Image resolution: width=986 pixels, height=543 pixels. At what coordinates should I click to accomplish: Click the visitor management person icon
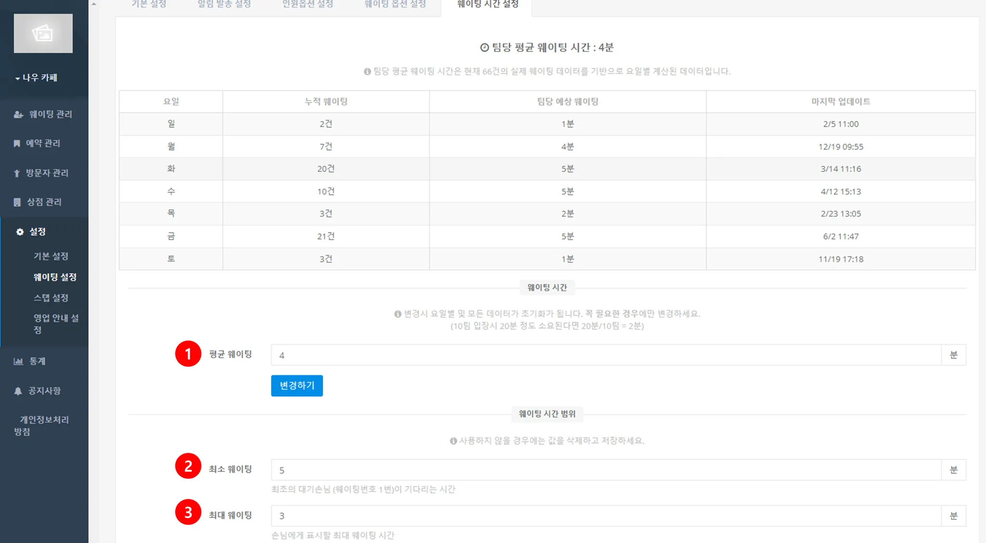tap(17, 173)
